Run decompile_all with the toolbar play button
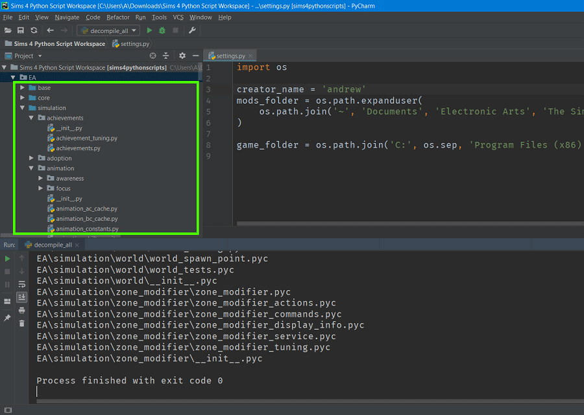 (x=149, y=30)
